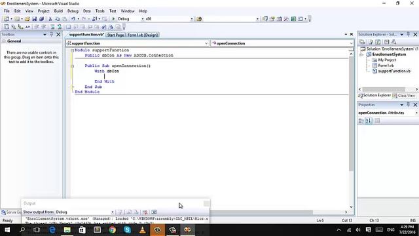Open the Tools menu
Image resolution: width=419 pixels, height=236 pixels.
pos(100,11)
